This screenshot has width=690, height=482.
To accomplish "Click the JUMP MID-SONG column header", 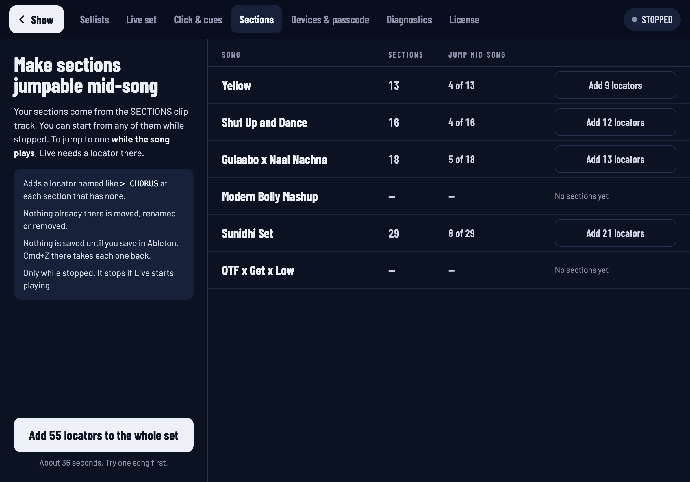I will pyautogui.click(x=477, y=55).
